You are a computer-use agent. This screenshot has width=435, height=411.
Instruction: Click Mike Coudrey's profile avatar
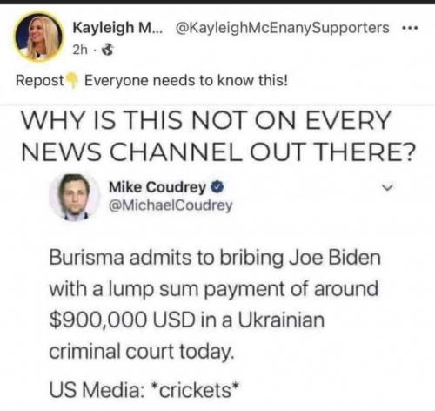pos(75,198)
